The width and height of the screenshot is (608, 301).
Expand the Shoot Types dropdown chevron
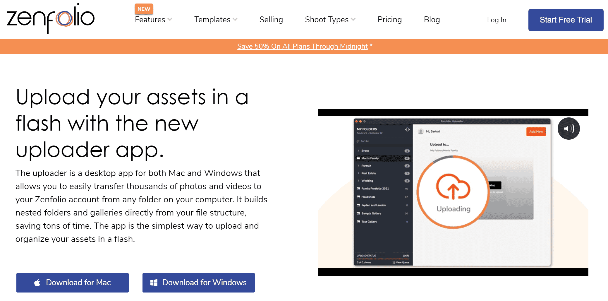[353, 20]
